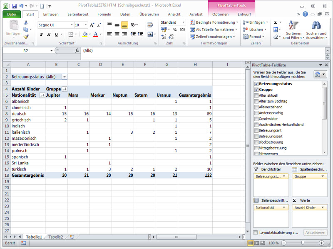
Task: Click insert new worksheet tab icon
Action: (72, 237)
